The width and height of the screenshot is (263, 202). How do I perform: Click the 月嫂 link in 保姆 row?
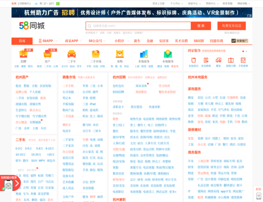coord(200,104)
